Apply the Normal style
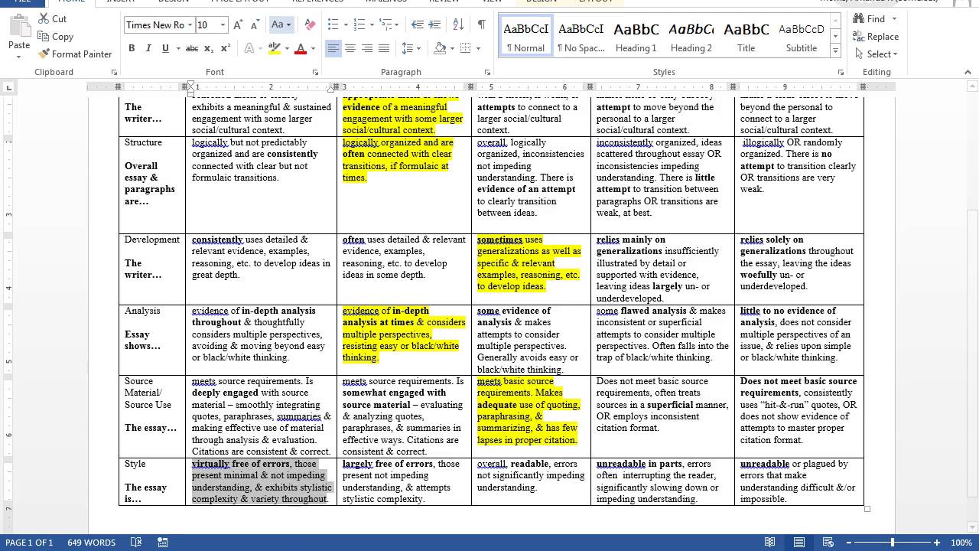The height and width of the screenshot is (551, 979). 525,36
